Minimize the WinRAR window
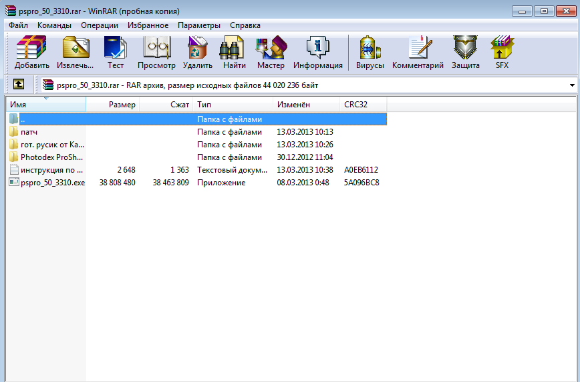 pyautogui.click(x=522, y=11)
